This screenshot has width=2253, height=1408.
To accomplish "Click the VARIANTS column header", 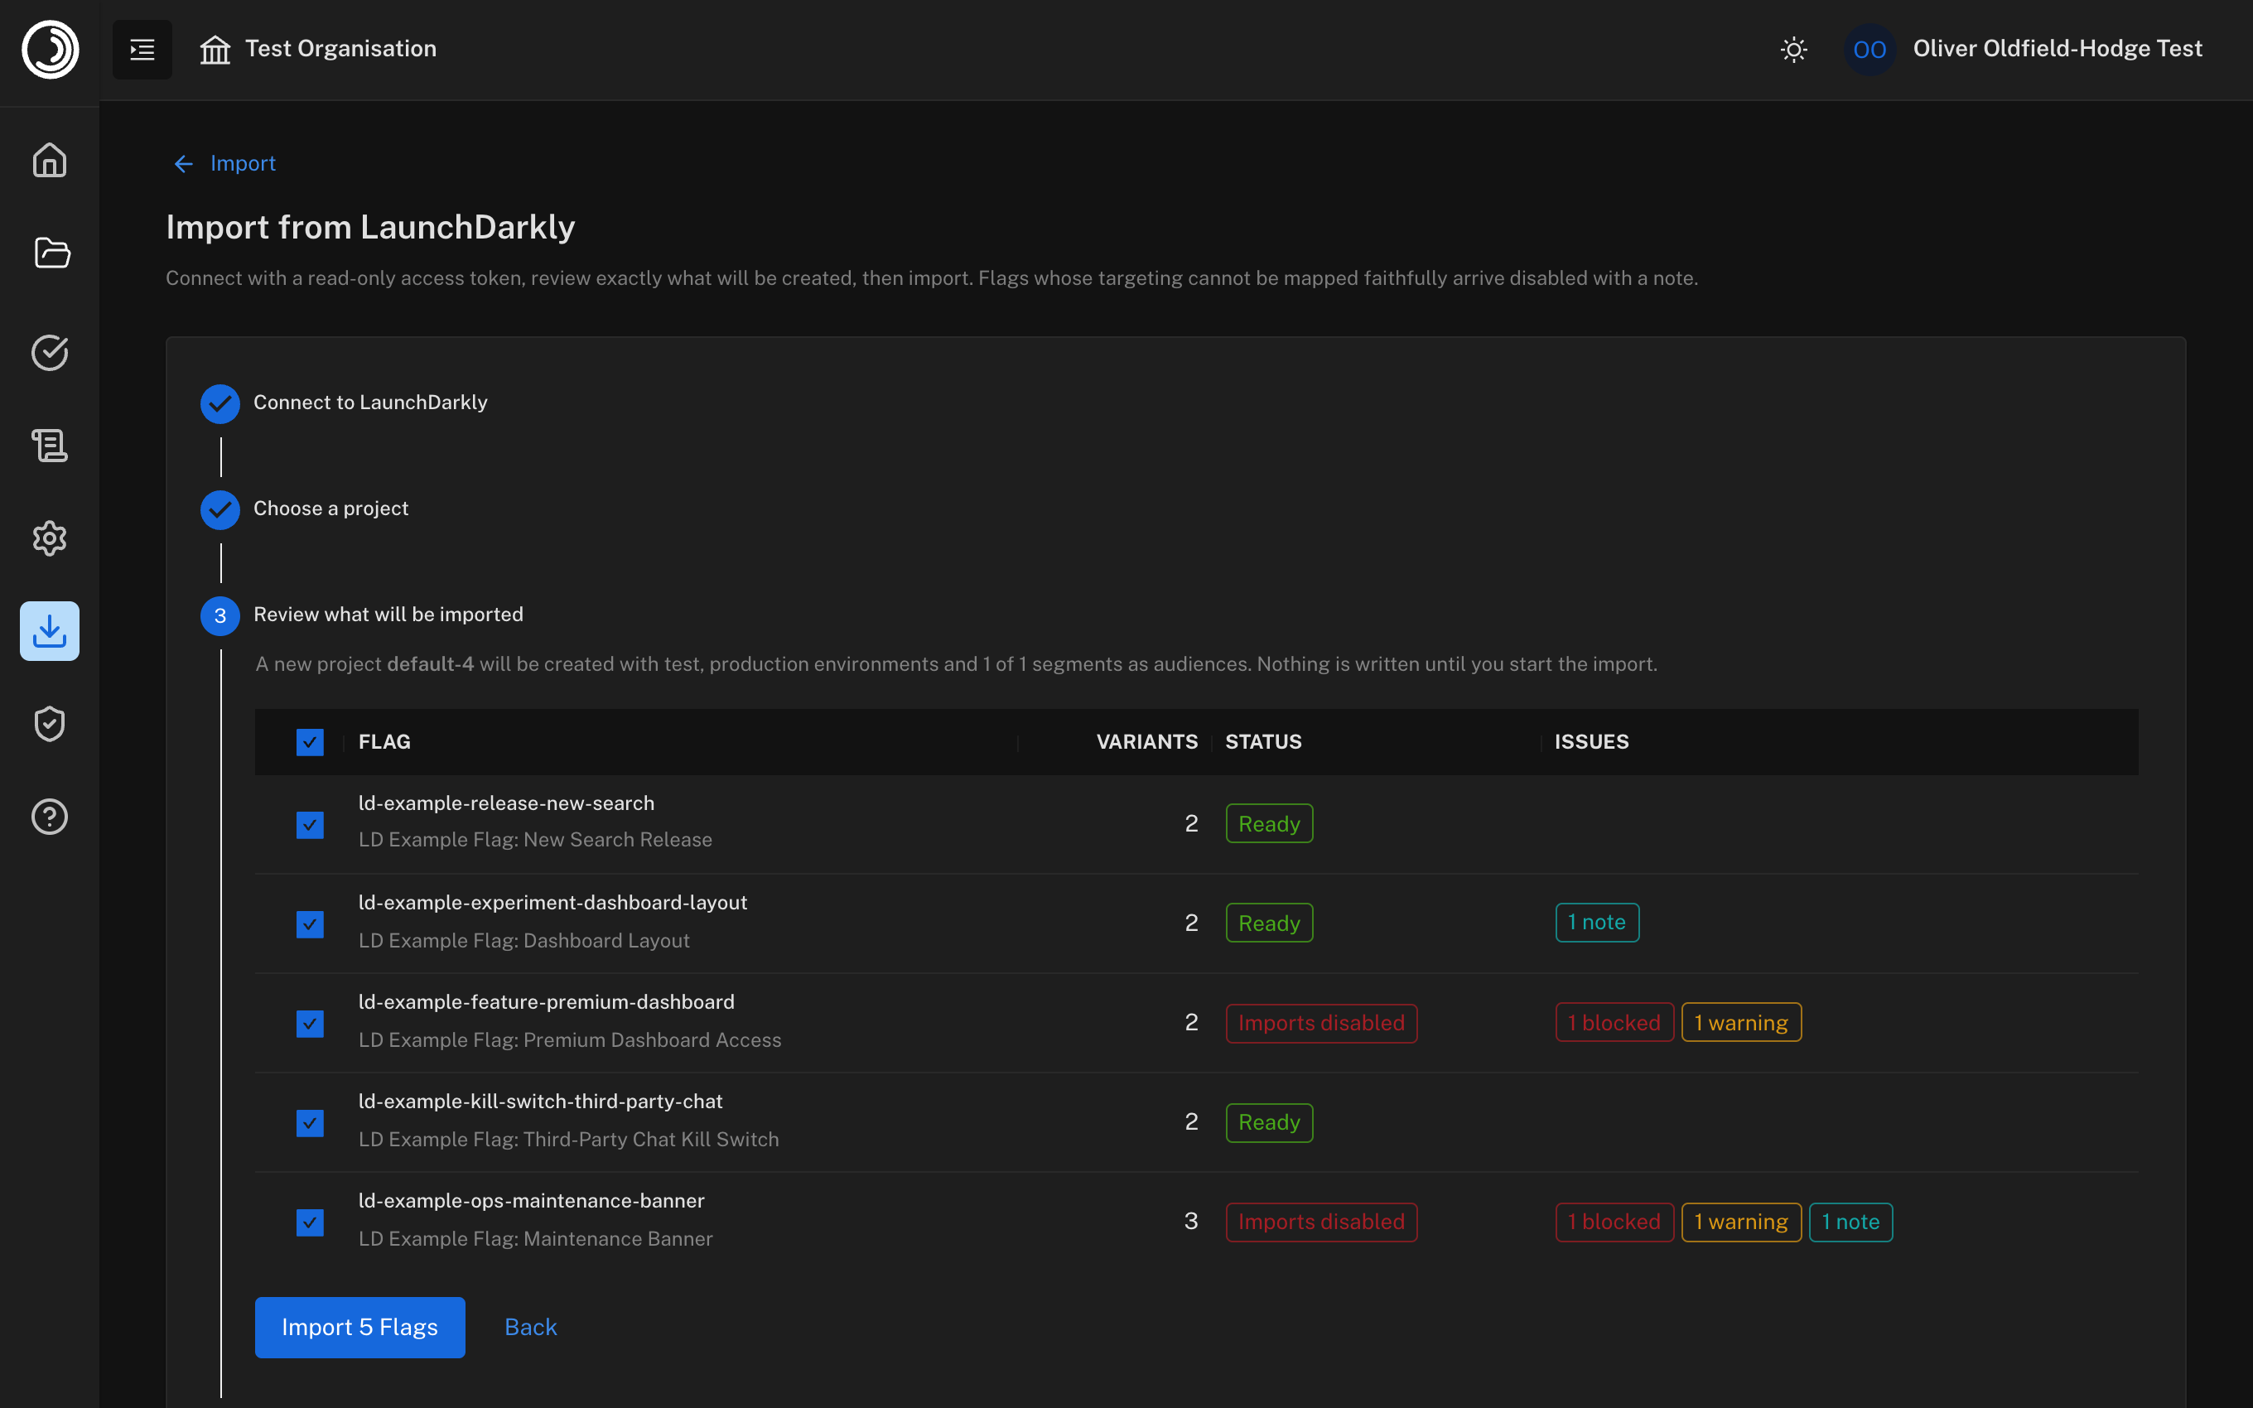I will click(x=1147, y=742).
